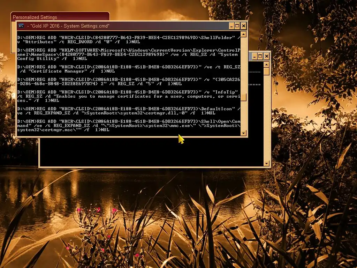Click the scrollbar thumb in System Settings.cmd window
357x268 pixels.
pos(244,98)
